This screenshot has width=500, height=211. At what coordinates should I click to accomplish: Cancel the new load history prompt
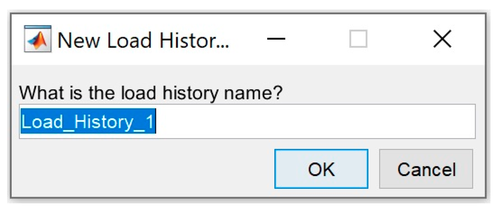pos(426,169)
